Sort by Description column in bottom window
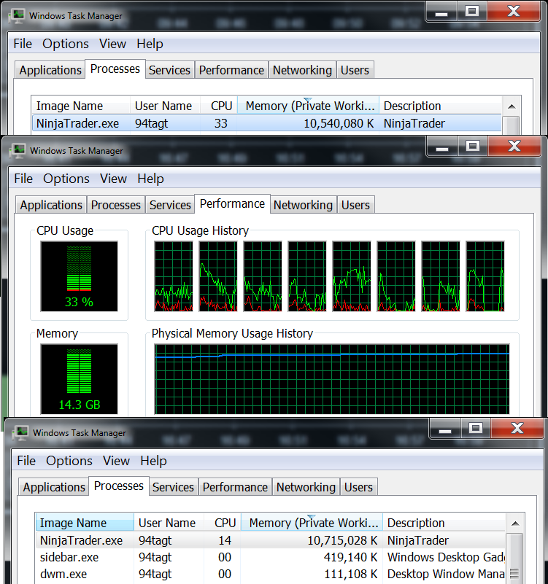The width and height of the screenshot is (548, 584). pos(444,523)
